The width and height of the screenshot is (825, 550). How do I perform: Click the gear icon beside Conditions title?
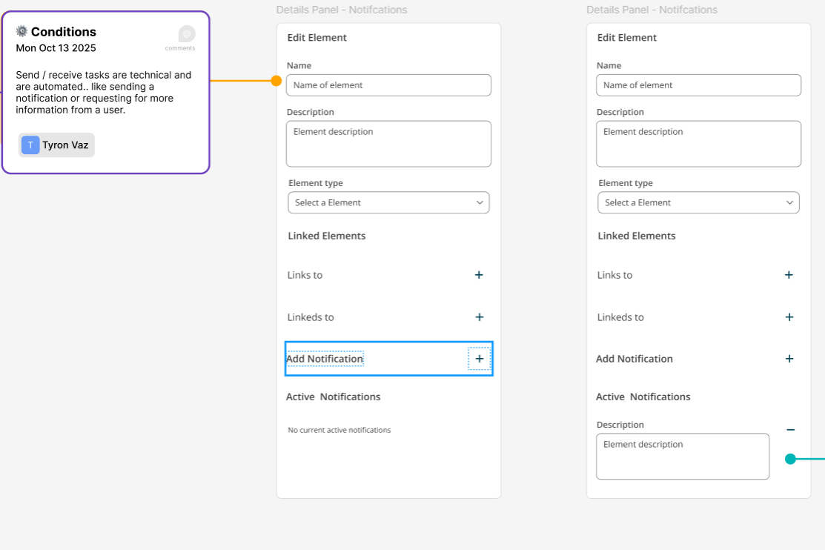coord(21,31)
